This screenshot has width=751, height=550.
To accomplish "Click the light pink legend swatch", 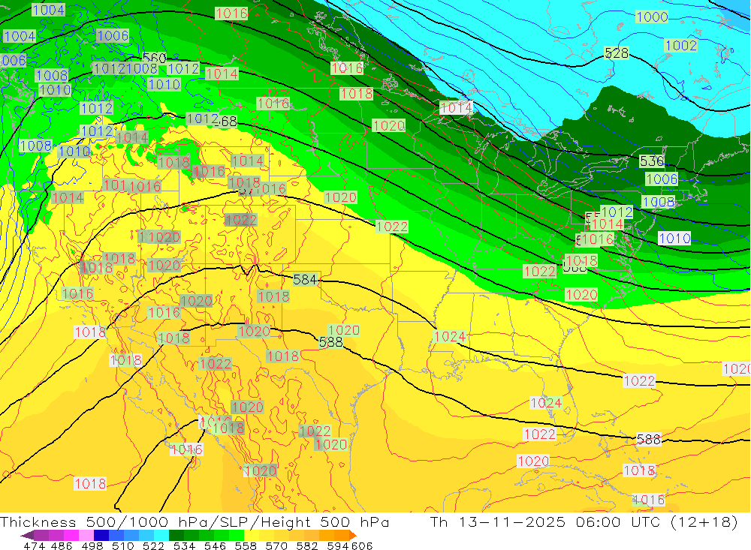I will tap(86, 535).
